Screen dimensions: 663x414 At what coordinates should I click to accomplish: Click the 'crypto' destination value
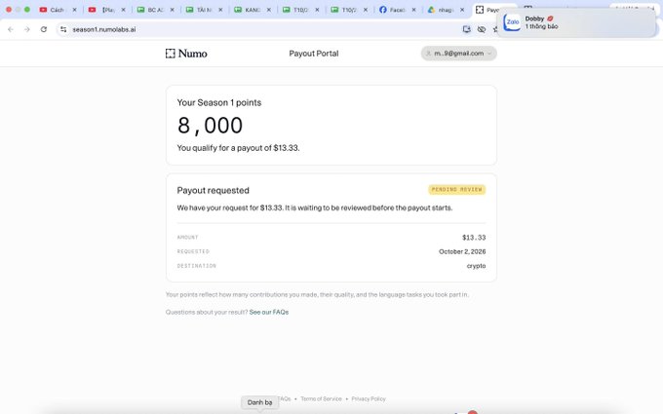tap(476, 266)
